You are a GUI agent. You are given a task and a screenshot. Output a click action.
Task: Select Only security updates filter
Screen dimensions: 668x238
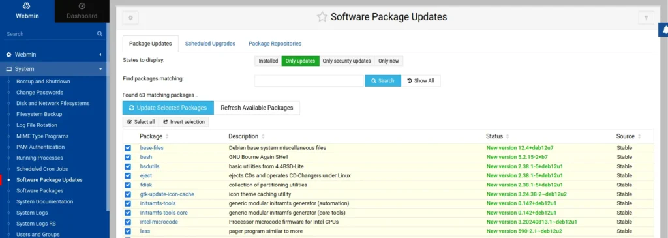(x=347, y=61)
